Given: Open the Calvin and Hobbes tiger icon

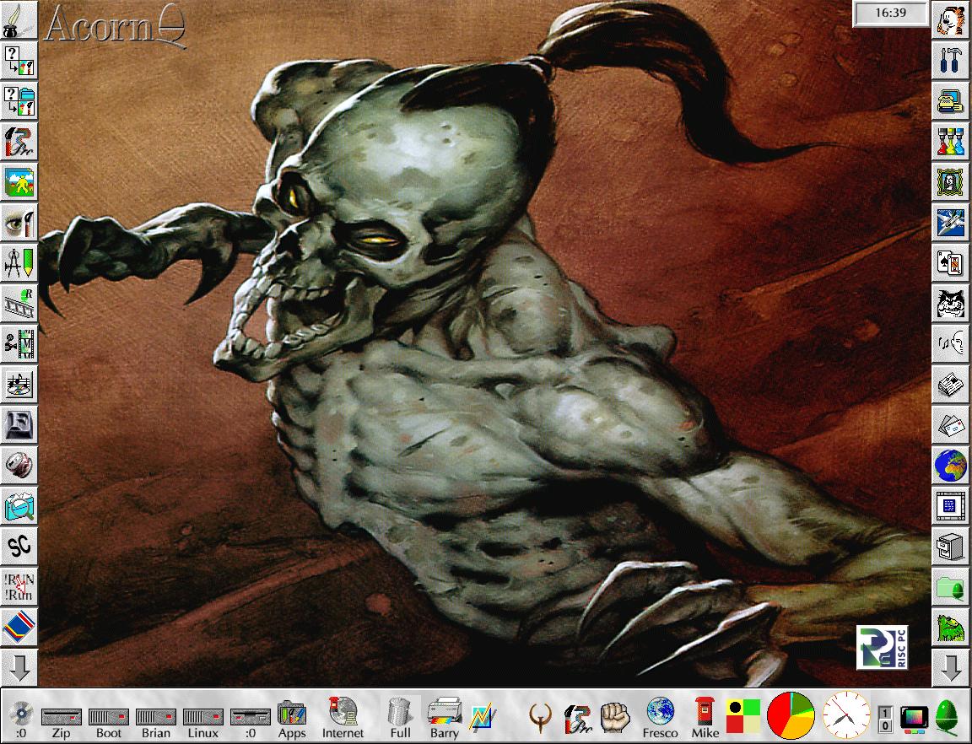Looking at the screenshot, I should coord(950,20).
